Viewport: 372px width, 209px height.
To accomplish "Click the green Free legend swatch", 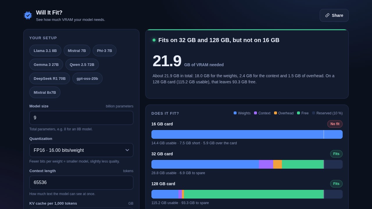I will [298, 113].
